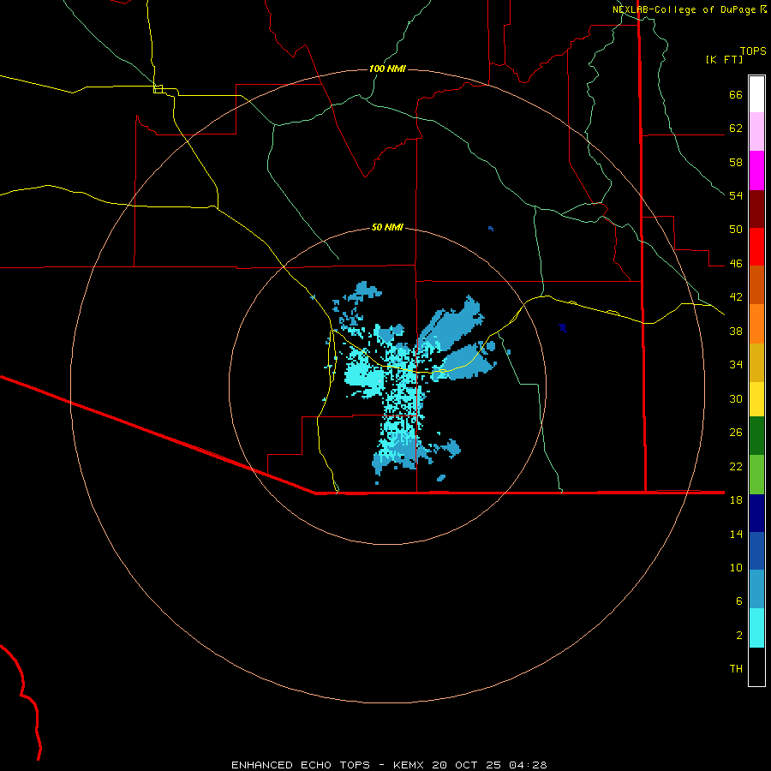
Task: Click the "22" legend value
Action: click(x=736, y=467)
